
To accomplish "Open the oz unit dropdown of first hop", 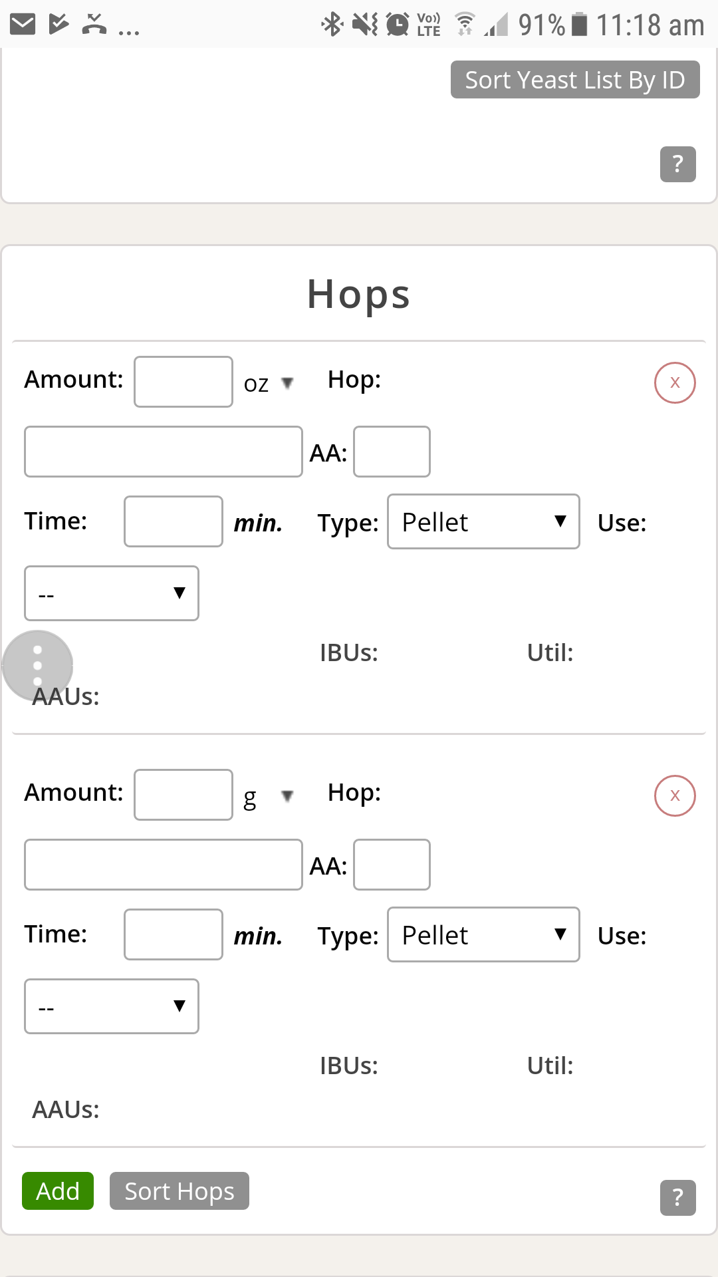I will pos(269,383).
